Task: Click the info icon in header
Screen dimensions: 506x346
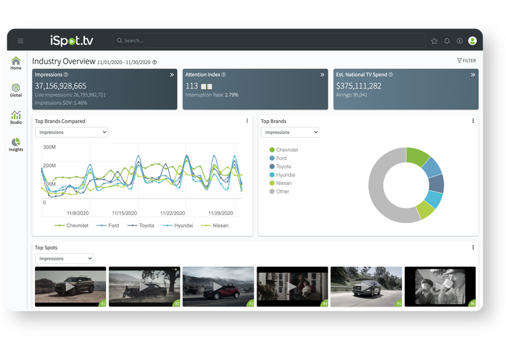Action: coord(460,41)
